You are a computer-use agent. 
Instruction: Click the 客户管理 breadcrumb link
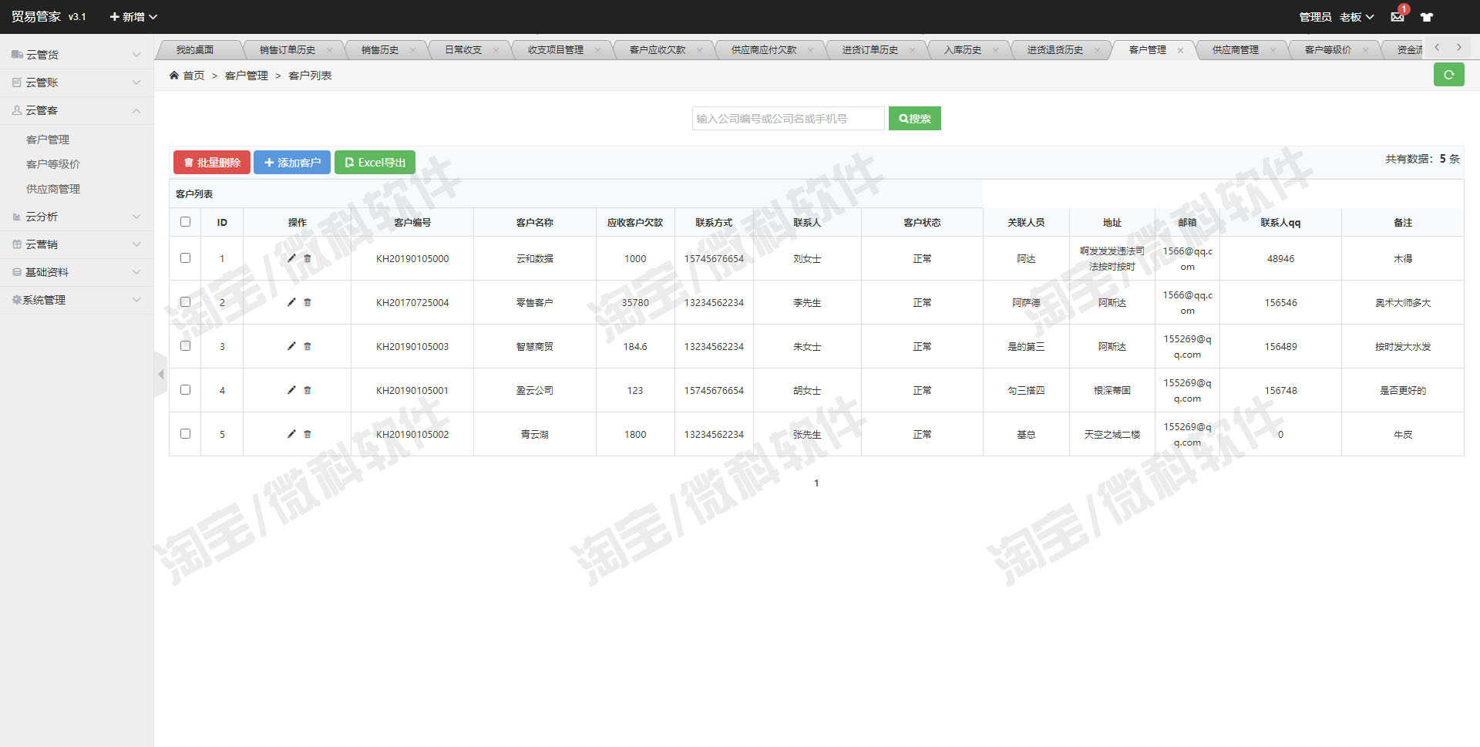pos(247,76)
